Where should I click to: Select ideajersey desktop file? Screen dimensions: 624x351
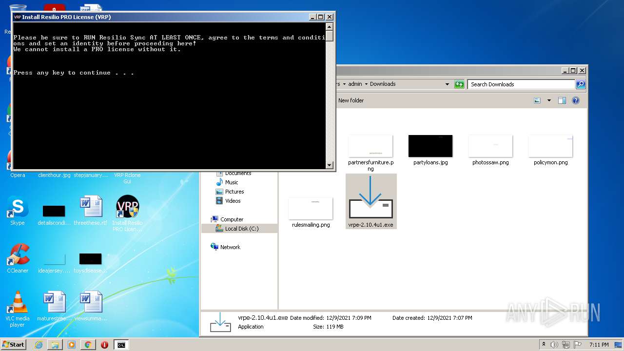click(x=54, y=262)
